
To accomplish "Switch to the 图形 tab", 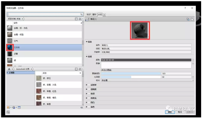I will (95, 15).
